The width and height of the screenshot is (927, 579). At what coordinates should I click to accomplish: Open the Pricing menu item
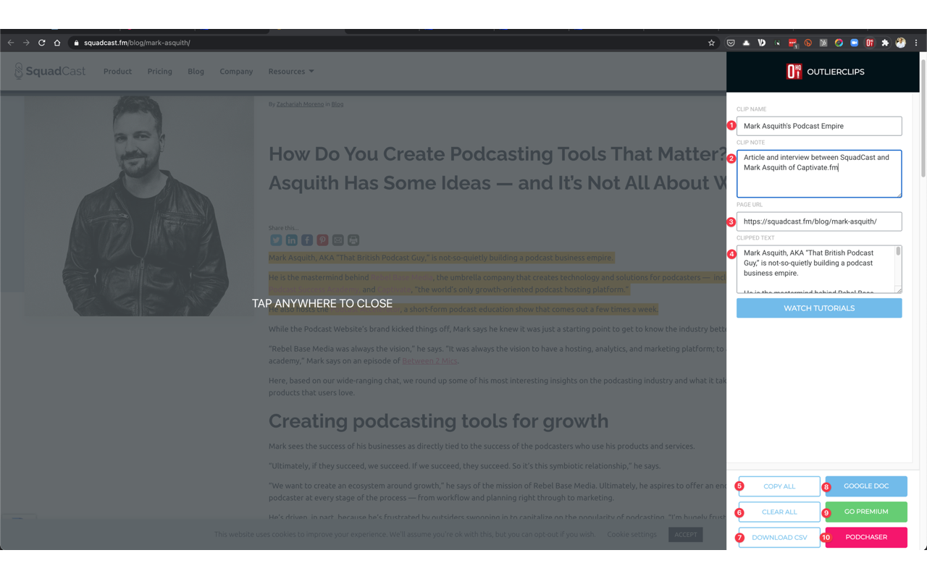click(x=159, y=72)
